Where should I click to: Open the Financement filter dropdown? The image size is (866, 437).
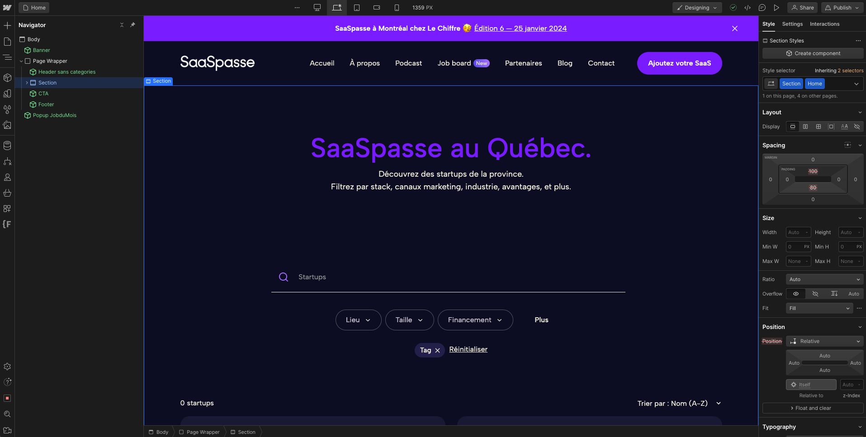click(475, 320)
